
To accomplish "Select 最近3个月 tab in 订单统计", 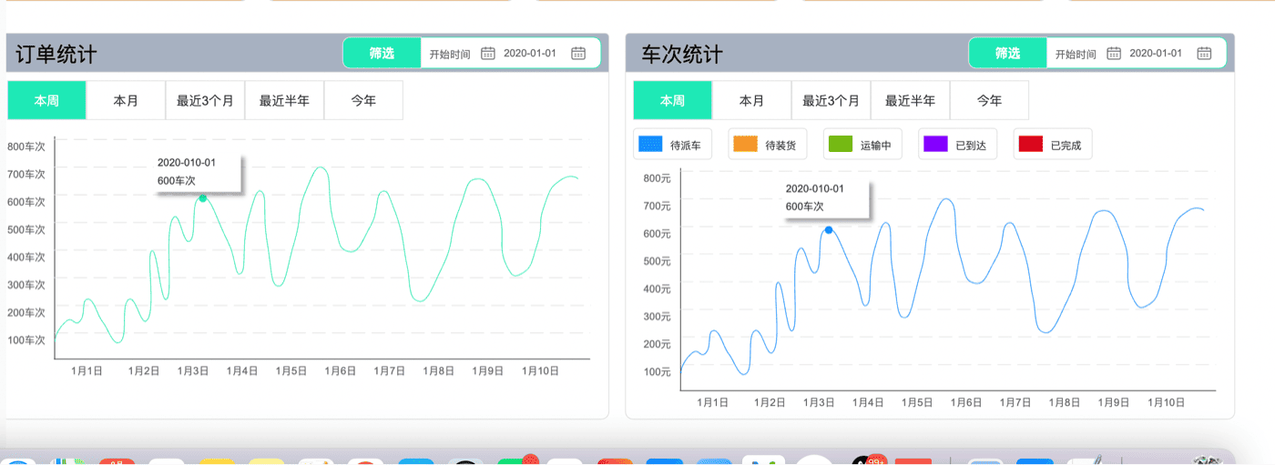I will (205, 101).
